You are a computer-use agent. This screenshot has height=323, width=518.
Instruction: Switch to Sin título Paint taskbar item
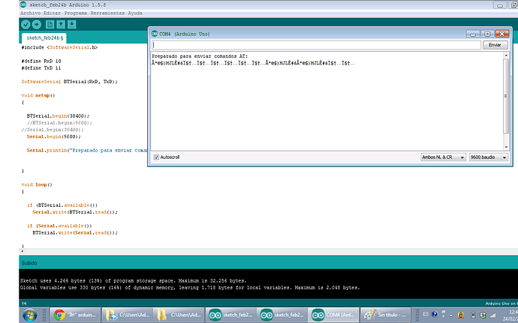(x=385, y=315)
